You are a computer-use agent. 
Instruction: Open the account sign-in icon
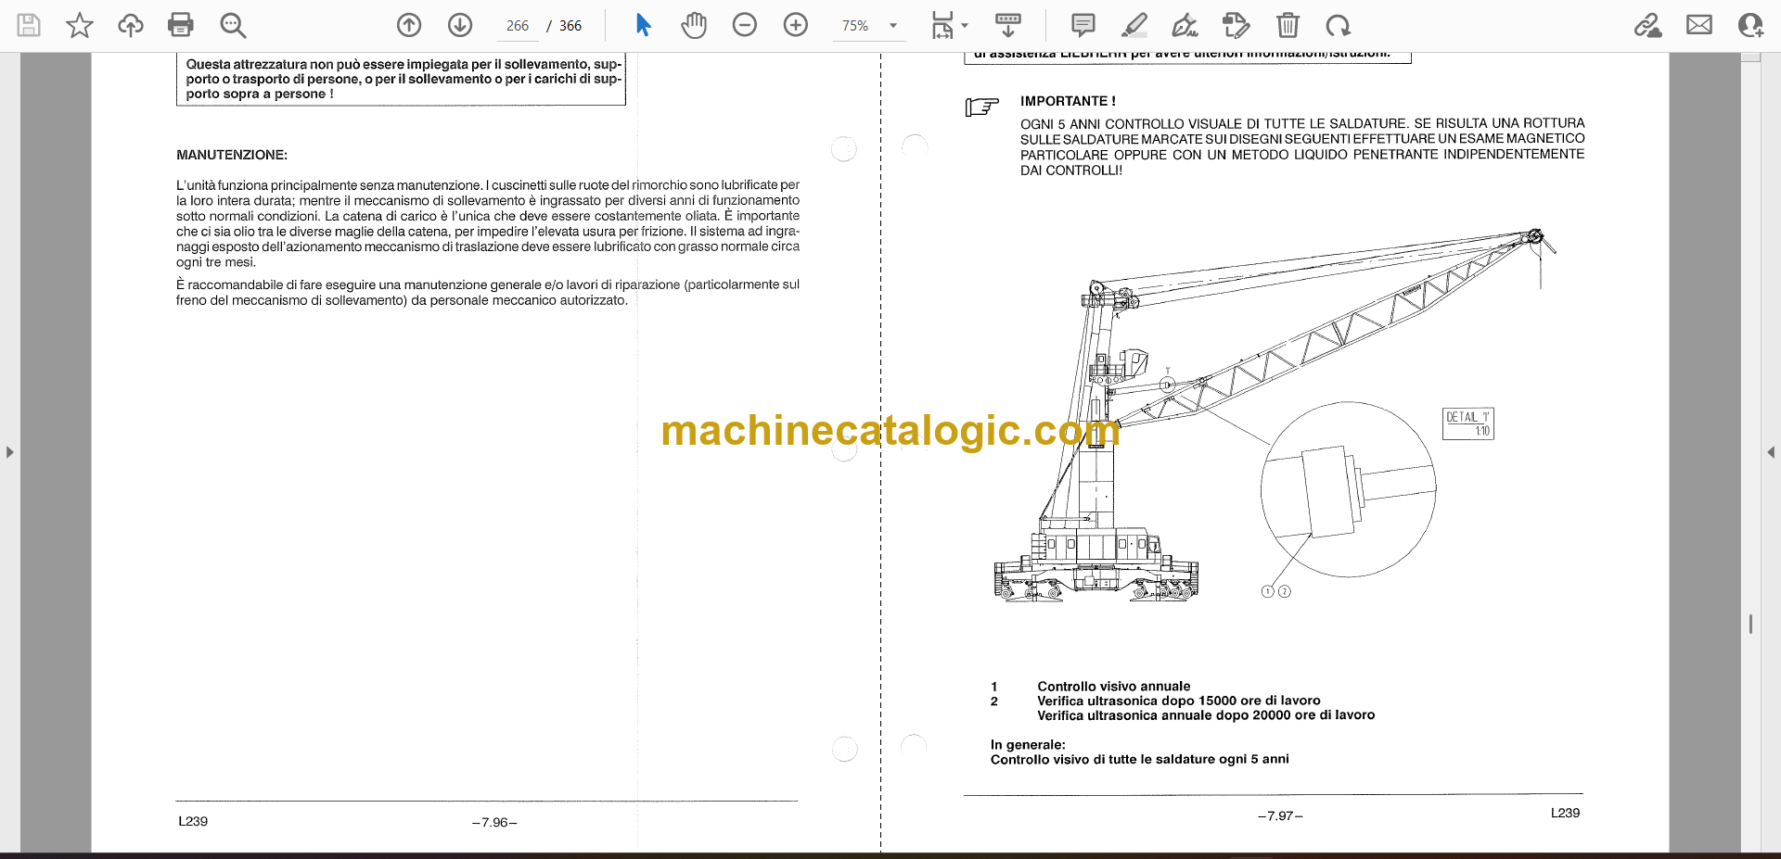point(1750,25)
